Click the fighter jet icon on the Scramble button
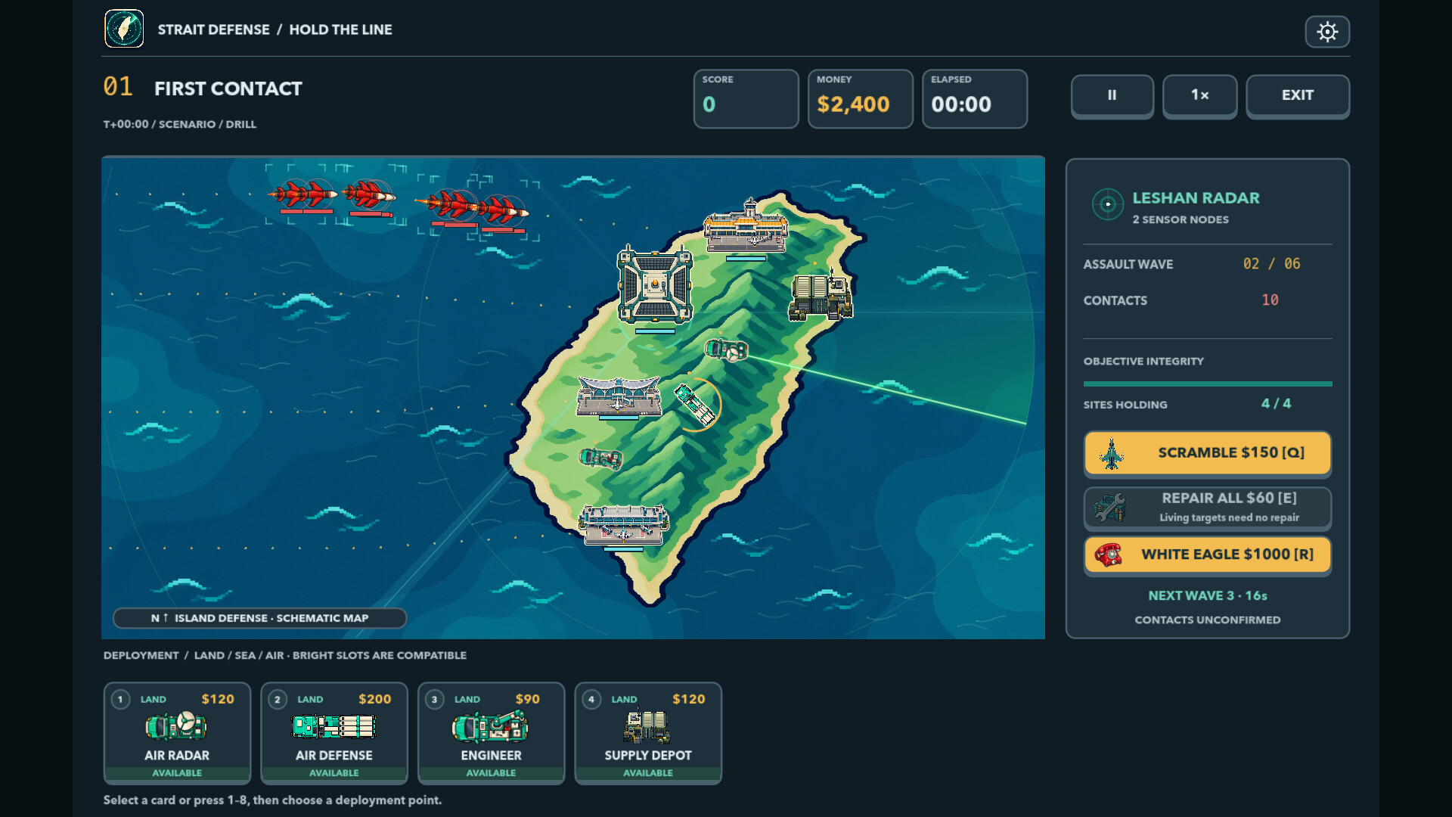The height and width of the screenshot is (817, 1452). (x=1112, y=454)
